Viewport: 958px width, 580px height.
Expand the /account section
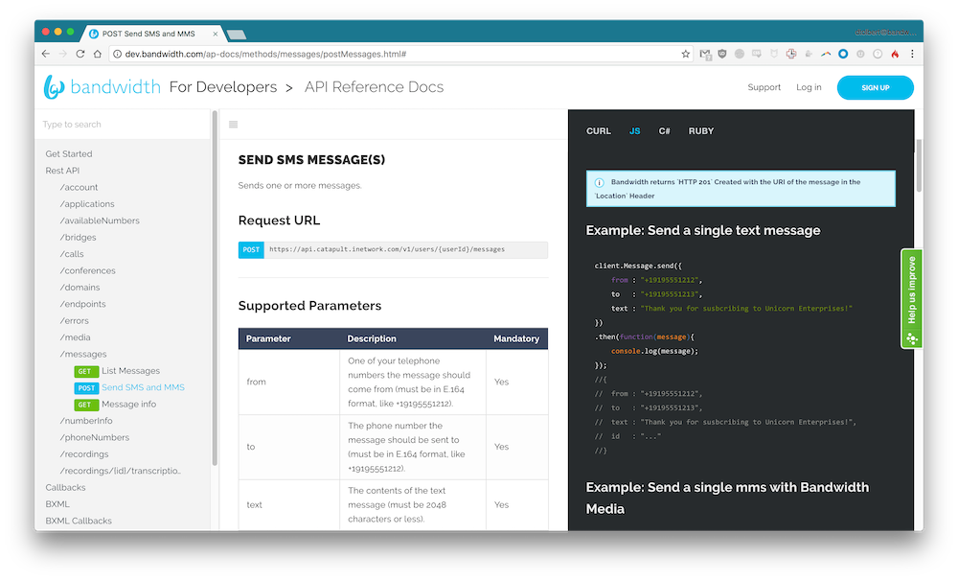click(79, 187)
